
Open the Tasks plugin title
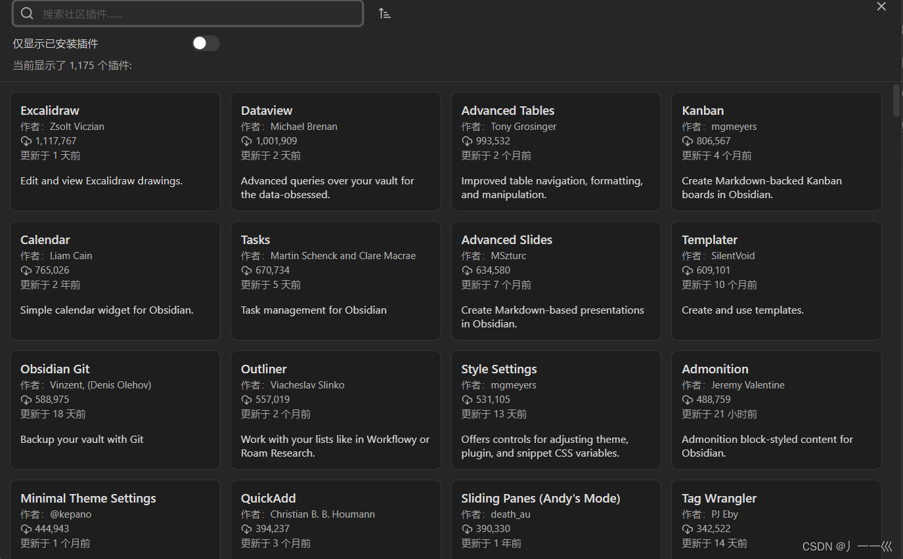[255, 239]
